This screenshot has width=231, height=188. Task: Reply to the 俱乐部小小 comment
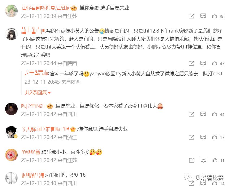tap(203, 160)
